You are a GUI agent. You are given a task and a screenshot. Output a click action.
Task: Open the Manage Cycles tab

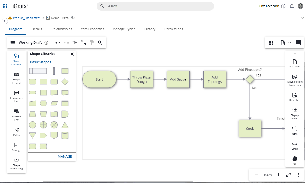pos(124,29)
